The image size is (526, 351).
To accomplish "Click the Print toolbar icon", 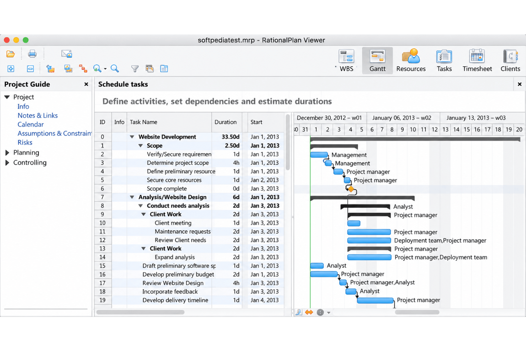I will click(32, 54).
